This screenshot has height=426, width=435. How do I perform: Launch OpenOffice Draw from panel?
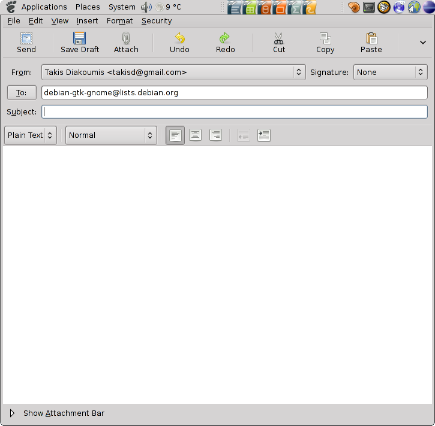click(310, 7)
